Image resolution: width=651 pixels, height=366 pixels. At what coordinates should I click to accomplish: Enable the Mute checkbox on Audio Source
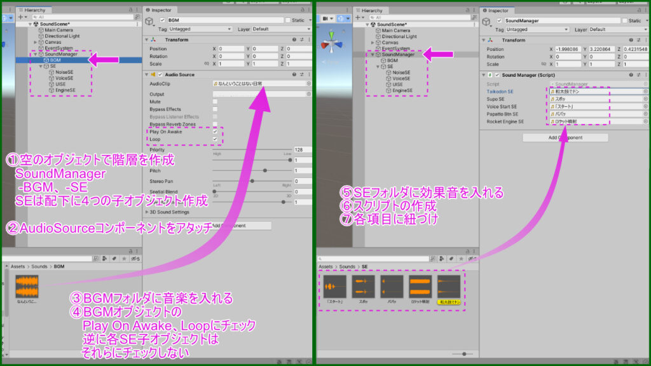point(215,102)
